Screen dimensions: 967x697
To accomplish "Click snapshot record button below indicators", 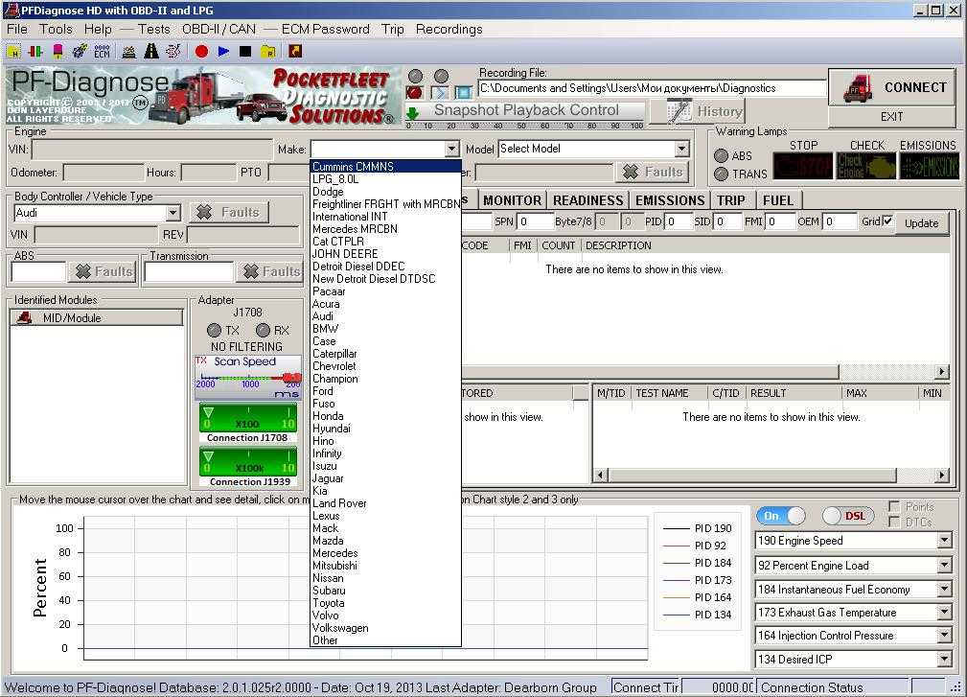I will pyautogui.click(x=414, y=93).
